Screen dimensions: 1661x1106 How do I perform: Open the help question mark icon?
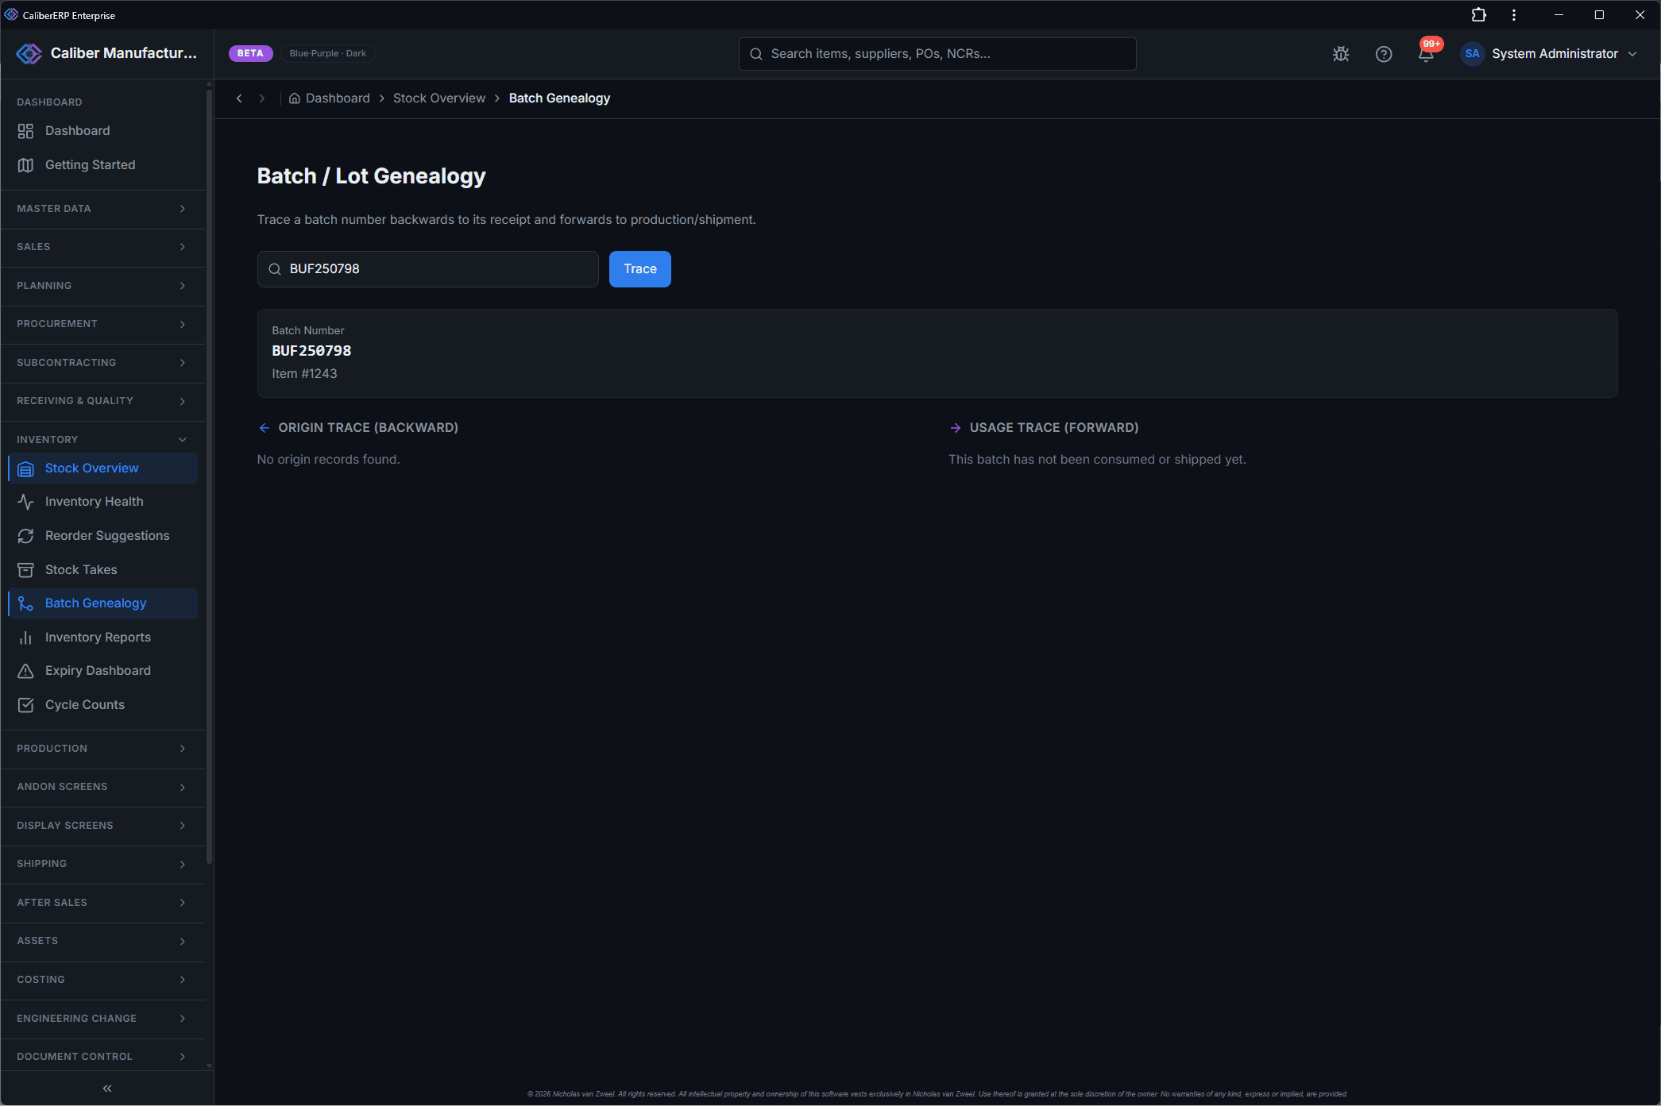point(1384,54)
